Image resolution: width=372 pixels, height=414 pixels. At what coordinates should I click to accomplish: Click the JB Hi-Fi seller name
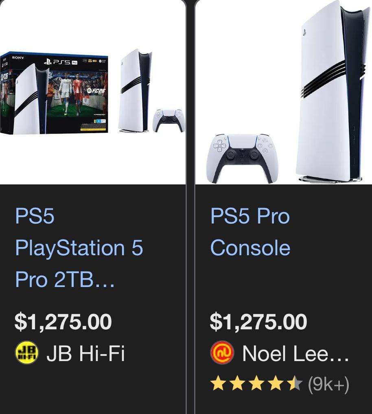85,353
